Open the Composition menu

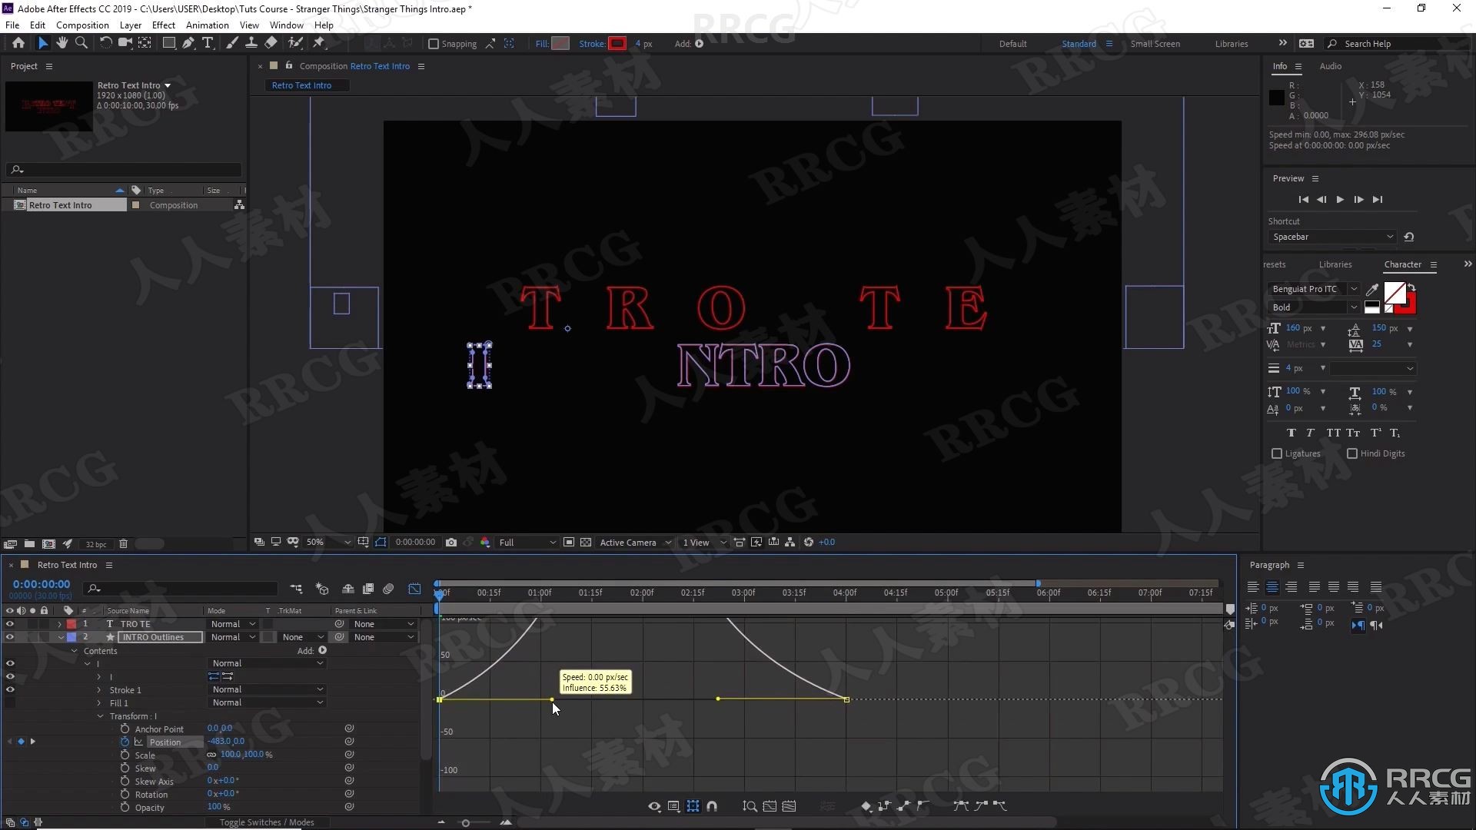tap(82, 25)
